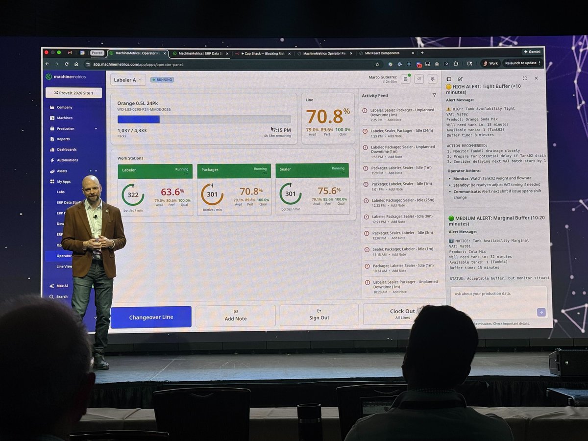The image size is (588, 441).
Task: Open the Labs sidebar app
Action: point(61,192)
